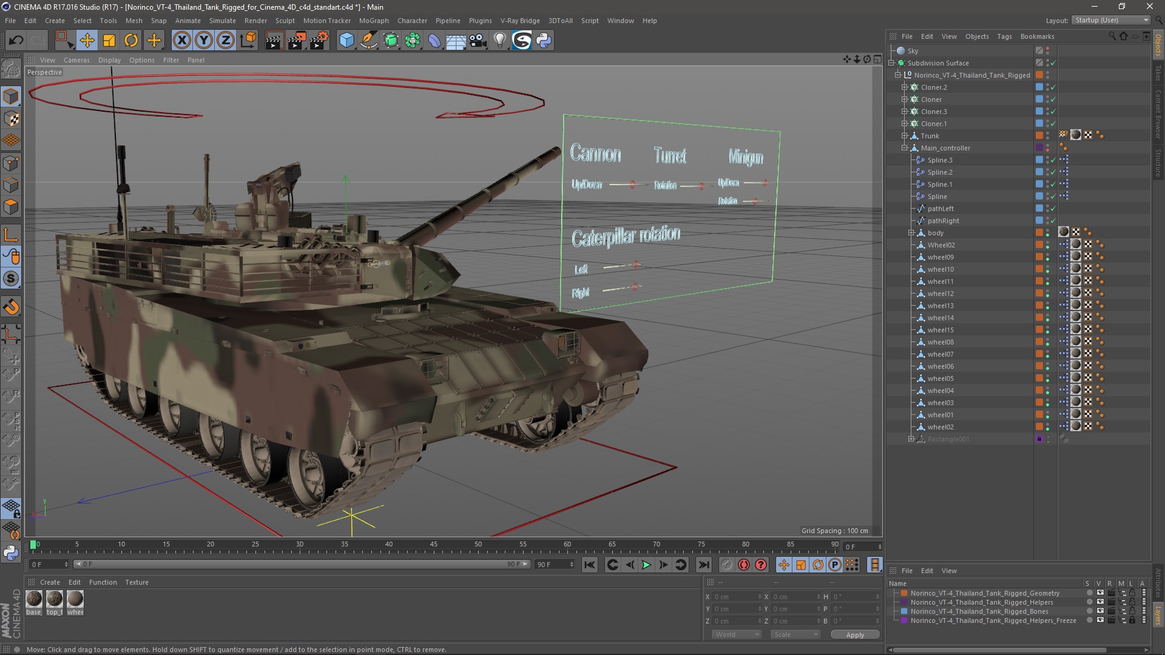Open the Character menu
Viewport: 1165px width, 655px height.
[x=412, y=21]
